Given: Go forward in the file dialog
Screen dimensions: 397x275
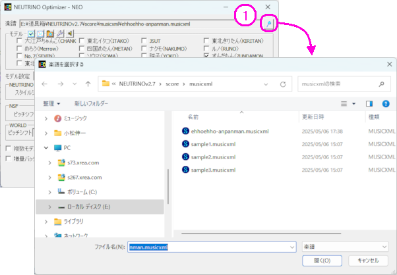Looking at the screenshot, I should (x=61, y=84).
